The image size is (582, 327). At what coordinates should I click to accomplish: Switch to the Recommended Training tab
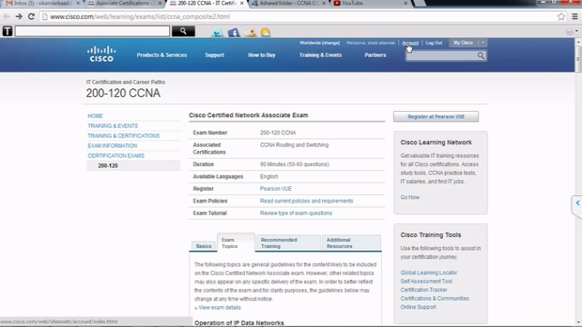[x=288, y=243]
